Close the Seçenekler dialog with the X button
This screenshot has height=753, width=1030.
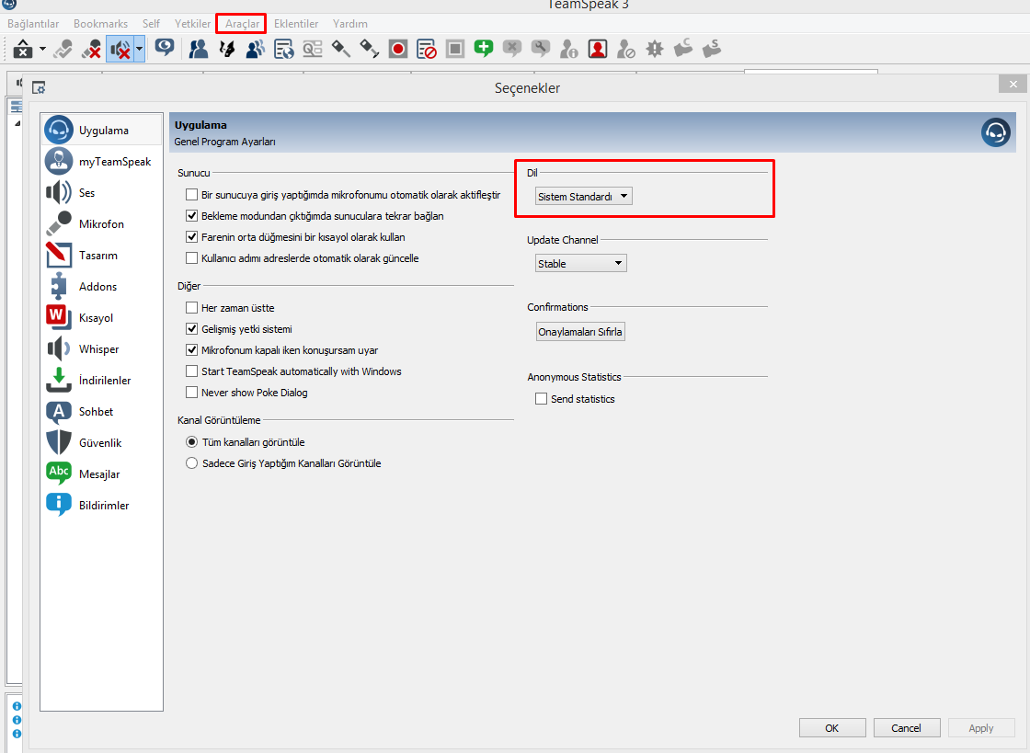[x=1013, y=84]
